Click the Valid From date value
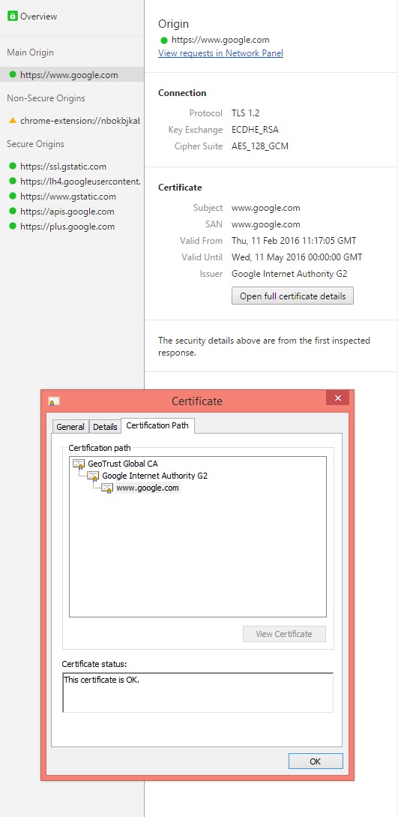Viewport: 398px width, 817px height. point(294,241)
